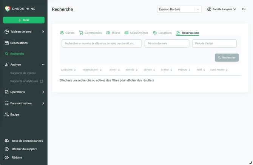Collapse sidebar with Réduire eye icon
253x165 pixels.
click(x=7, y=157)
